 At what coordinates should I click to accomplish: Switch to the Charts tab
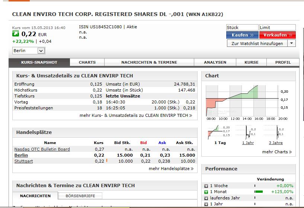87,62
